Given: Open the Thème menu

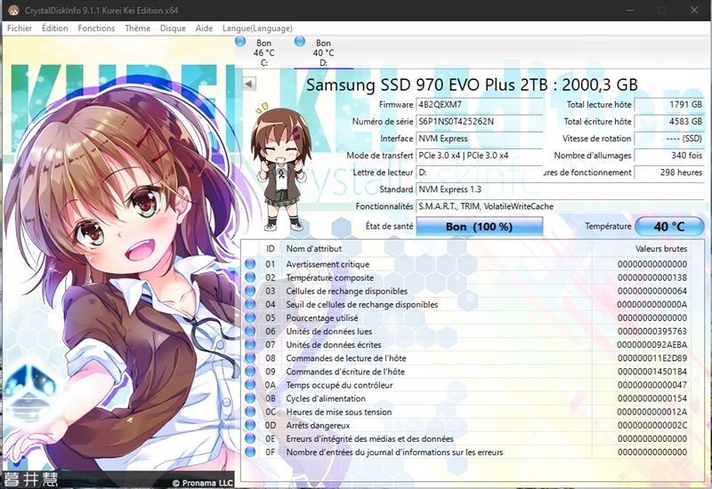Looking at the screenshot, I should (138, 28).
